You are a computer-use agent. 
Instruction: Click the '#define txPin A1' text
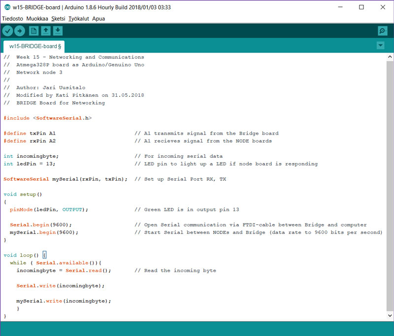(x=30, y=133)
